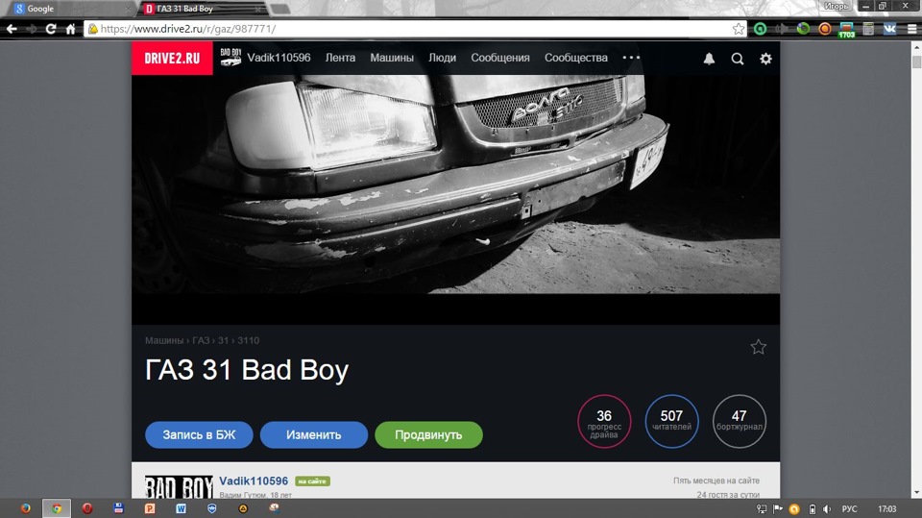The image size is (922, 518).
Task: Click the 47 бортжурнал circle
Action: click(x=740, y=422)
